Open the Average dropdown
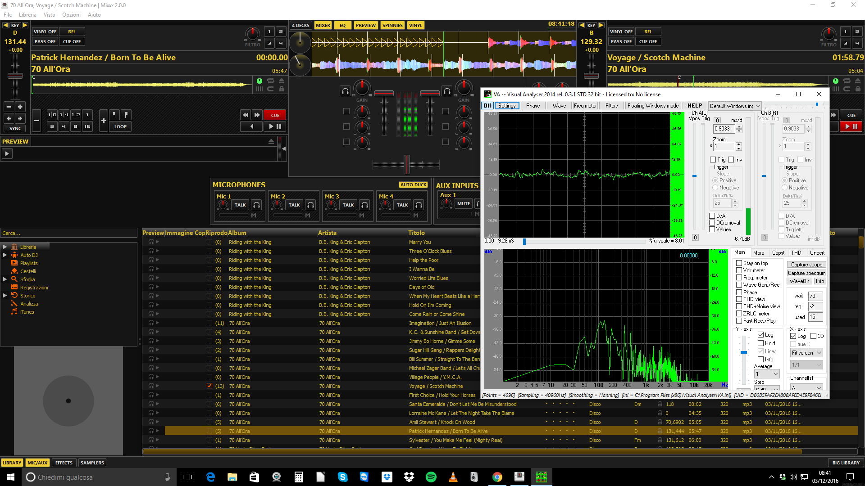 click(767, 374)
